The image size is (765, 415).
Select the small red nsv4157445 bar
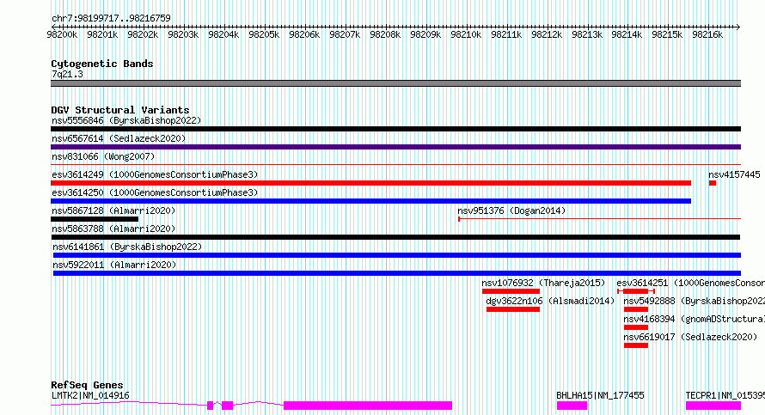[x=713, y=183]
